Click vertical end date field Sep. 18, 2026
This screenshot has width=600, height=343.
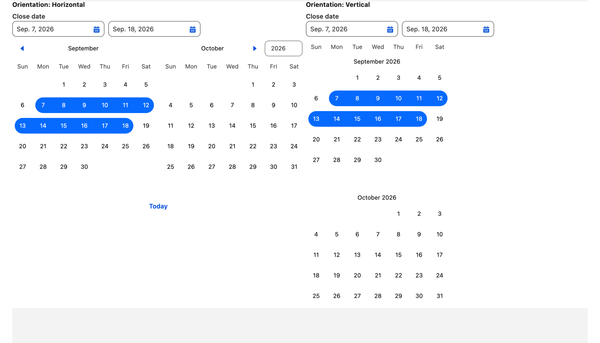tap(448, 29)
